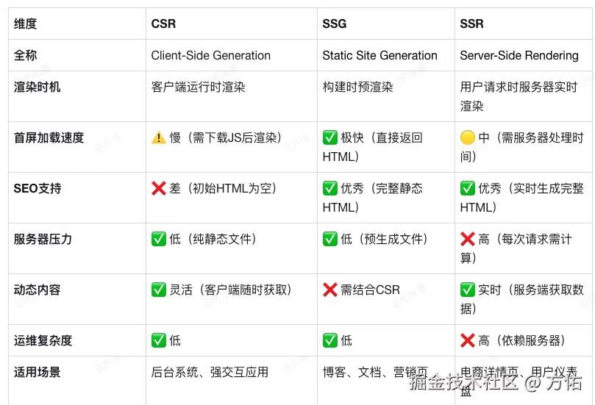Click the green checkmark beside 极快
Screen dimensions: 595x405
point(330,137)
